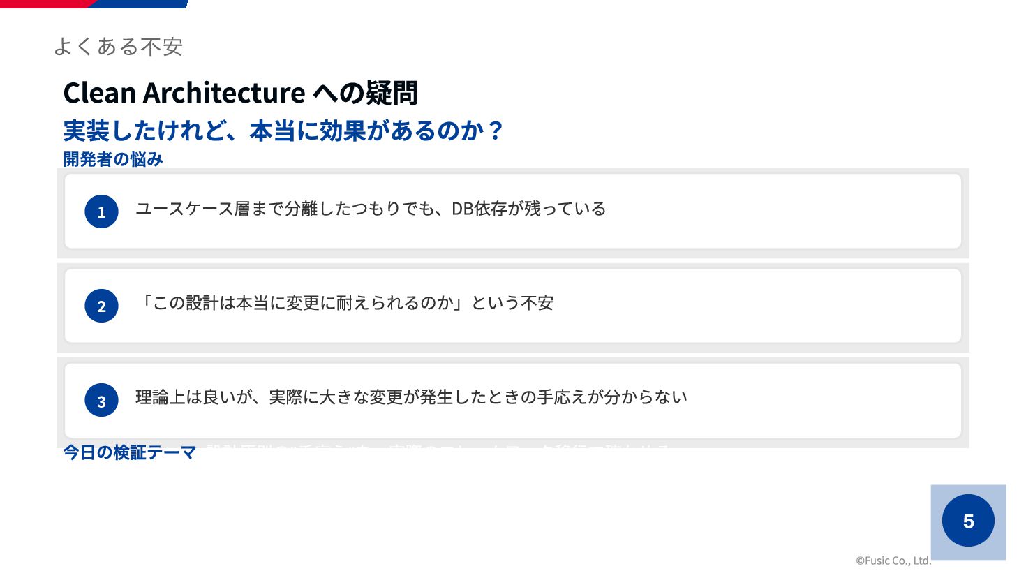Click the 今日の検証テーマ label
Image resolution: width=1026 pixels, height=578 pixels.
(130, 452)
